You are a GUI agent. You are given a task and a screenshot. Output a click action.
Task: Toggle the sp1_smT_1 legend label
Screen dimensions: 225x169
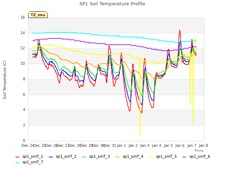click(x=33, y=156)
